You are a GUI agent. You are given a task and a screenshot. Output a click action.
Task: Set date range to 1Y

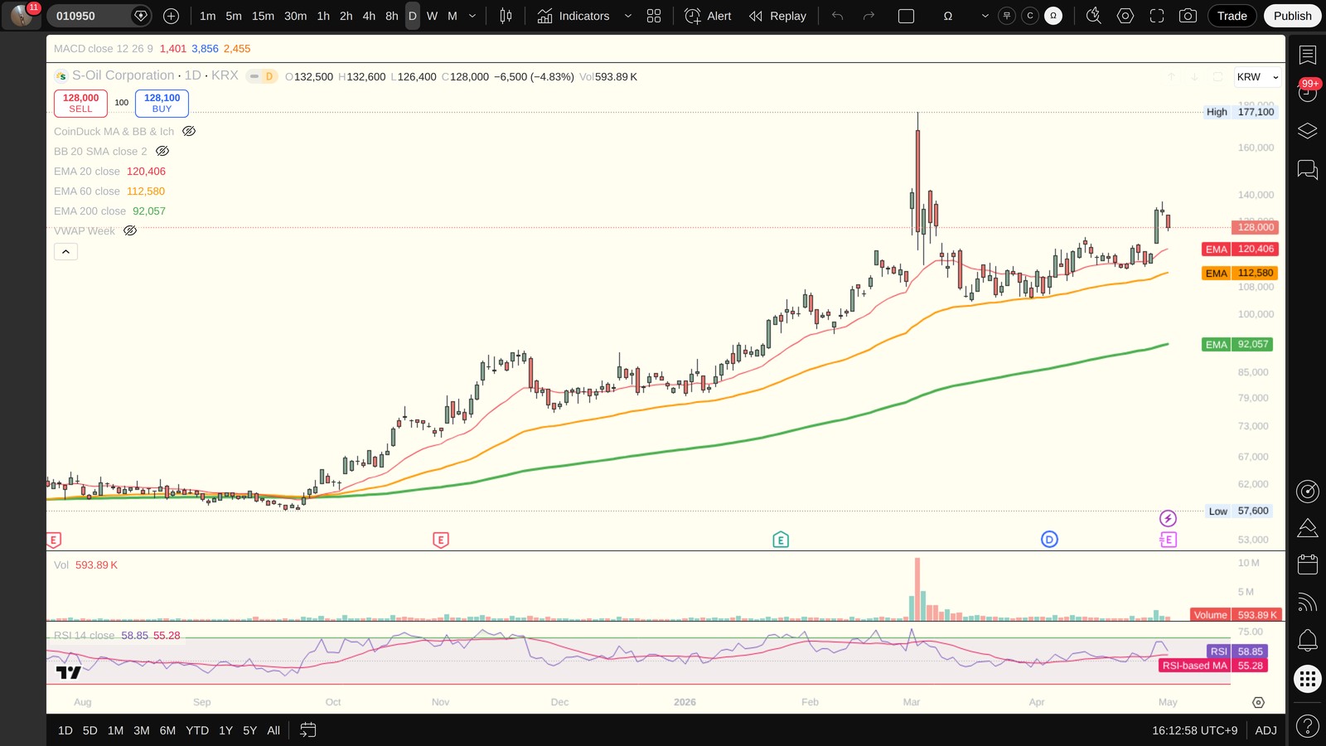(x=225, y=730)
